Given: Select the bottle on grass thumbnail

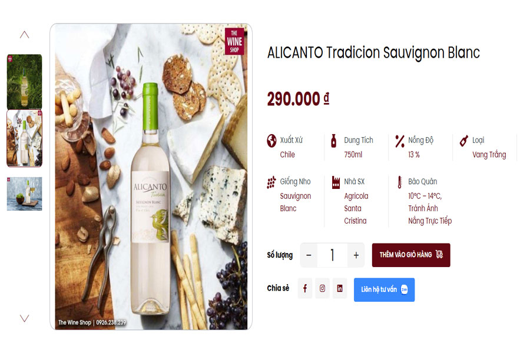Looking at the screenshot, I should pos(24,81).
